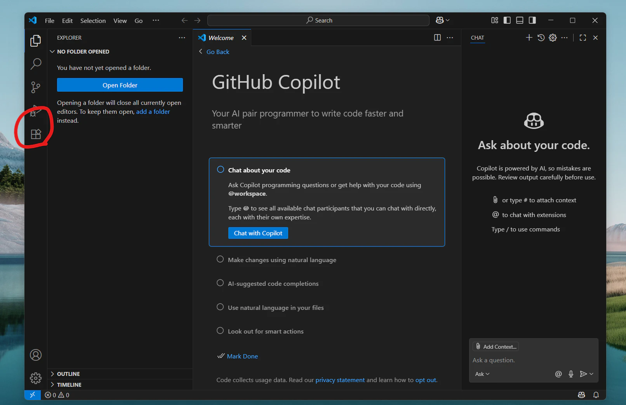Open the Explorer view in the activity bar
Viewport: 626px width, 405px height.
click(x=36, y=40)
